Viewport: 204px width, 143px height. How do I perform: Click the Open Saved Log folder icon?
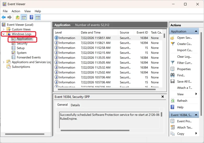click(x=173, y=38)
